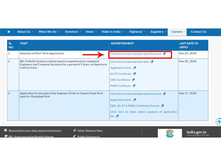Image resolution: width=221 pixels, height=166 pixels.
Task: Open the Investors menu
Action: [71, 32]
